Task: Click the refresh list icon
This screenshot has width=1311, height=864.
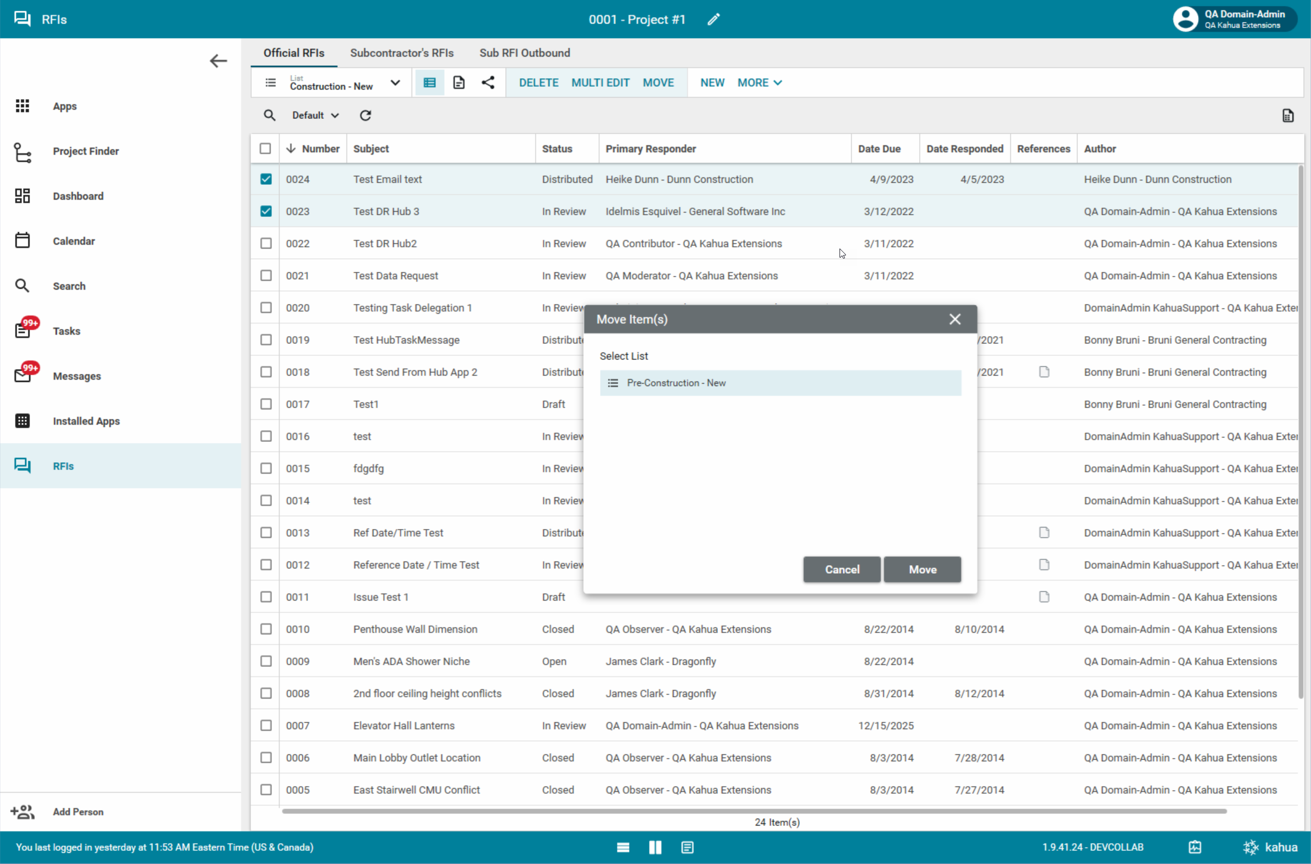Action: (365, 115)
